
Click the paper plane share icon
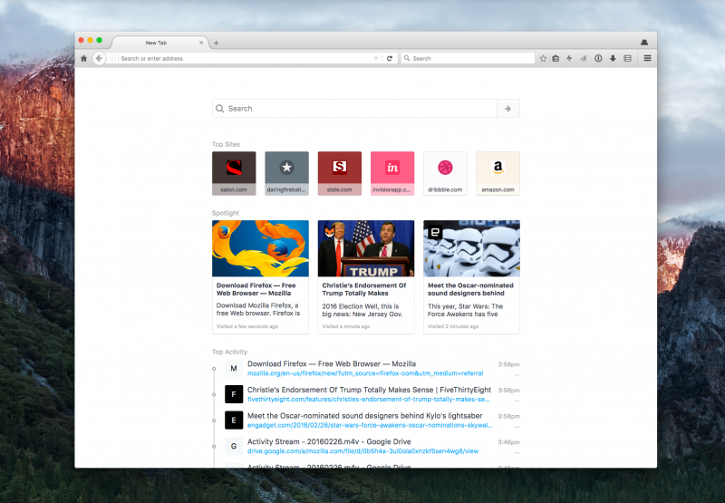pyautogui.click(x=584, y=58)
